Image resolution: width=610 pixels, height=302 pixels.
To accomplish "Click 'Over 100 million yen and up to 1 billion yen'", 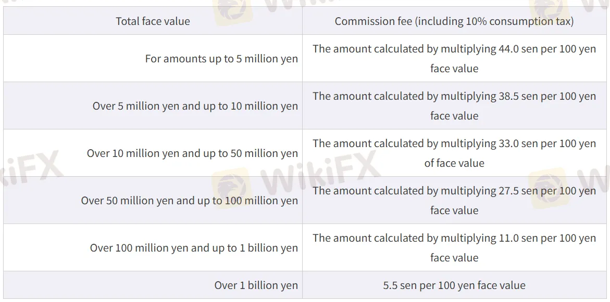I will (x=153, y=247).
